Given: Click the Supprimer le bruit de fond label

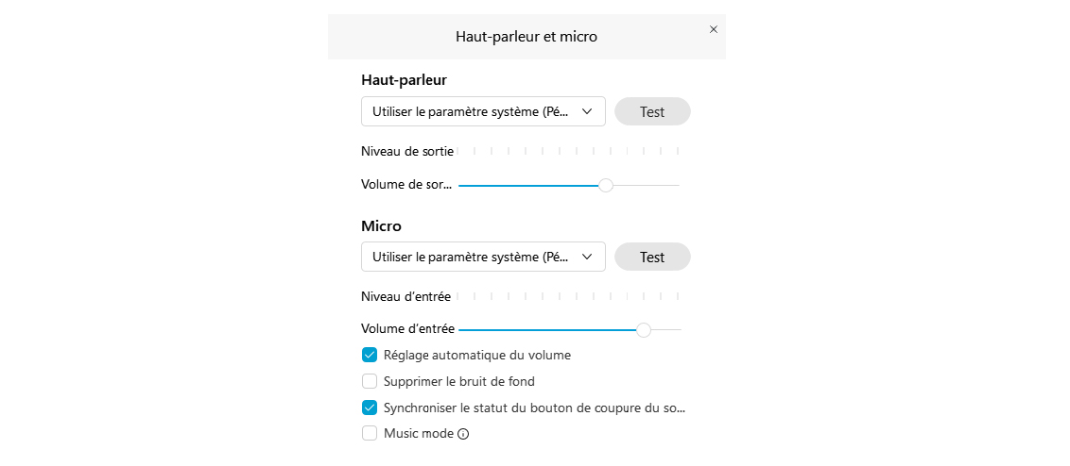Looking at the screenshot, I should click(x=459, y=381).
